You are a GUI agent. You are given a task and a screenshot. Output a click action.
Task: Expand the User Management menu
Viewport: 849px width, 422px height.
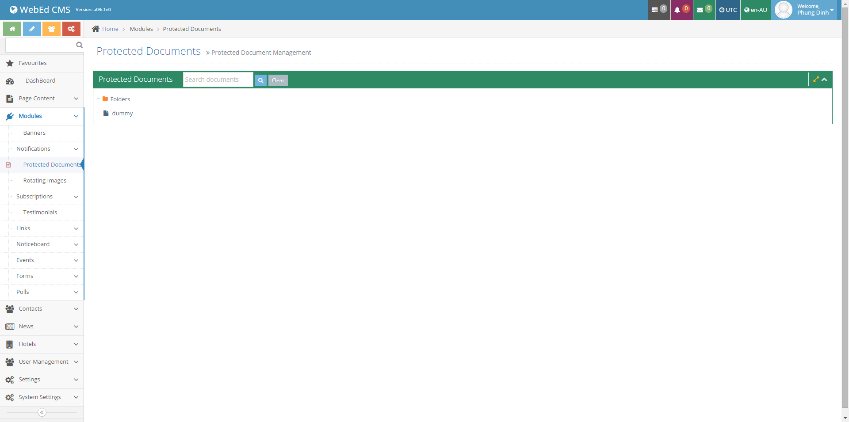[x=76, y=362]
